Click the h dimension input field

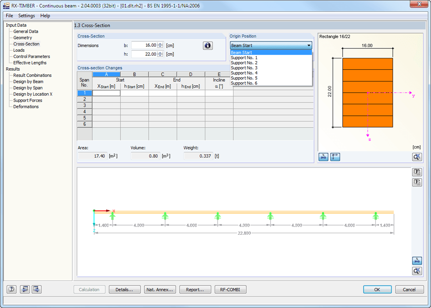(144, 54)
